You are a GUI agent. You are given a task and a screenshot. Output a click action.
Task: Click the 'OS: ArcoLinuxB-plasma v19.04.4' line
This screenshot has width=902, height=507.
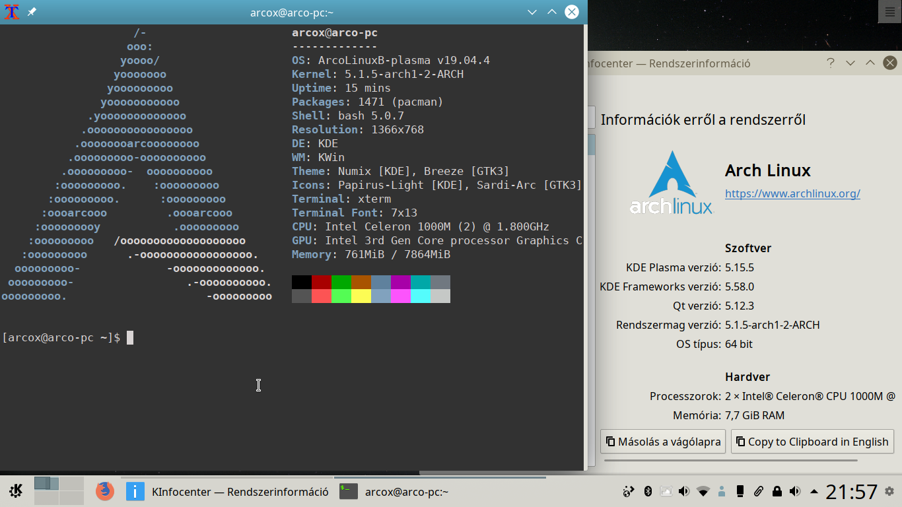point(391,60)
